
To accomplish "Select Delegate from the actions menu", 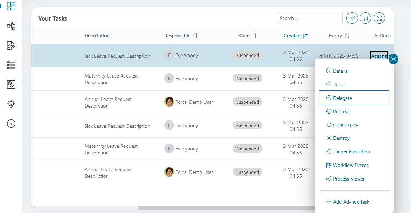I will click(x=354, y=98).
